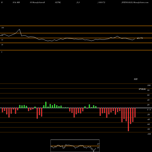This screenshot has width=152, height=152.
Task: Click the 'SI & MR' header text
Action: 16,2
